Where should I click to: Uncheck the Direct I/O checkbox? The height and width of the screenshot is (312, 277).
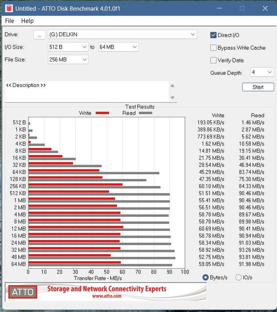tap(213, 35)
